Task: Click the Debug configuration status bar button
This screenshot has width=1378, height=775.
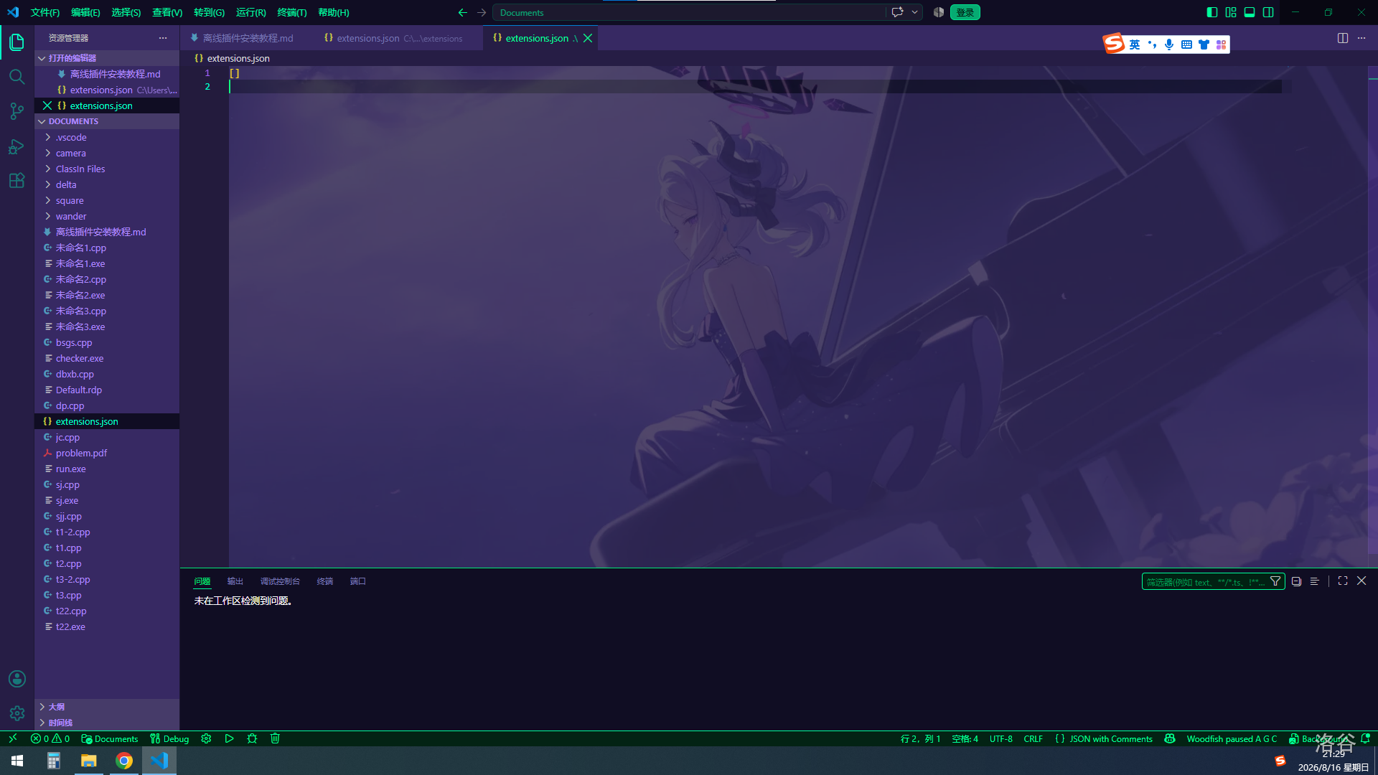Action: 169,738
